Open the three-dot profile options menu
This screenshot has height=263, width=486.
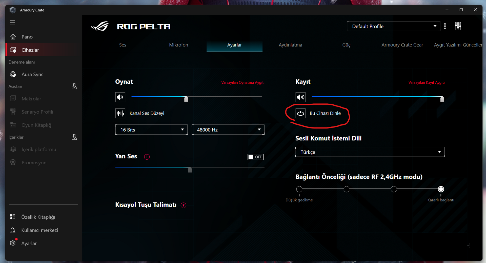click(445, 26)
